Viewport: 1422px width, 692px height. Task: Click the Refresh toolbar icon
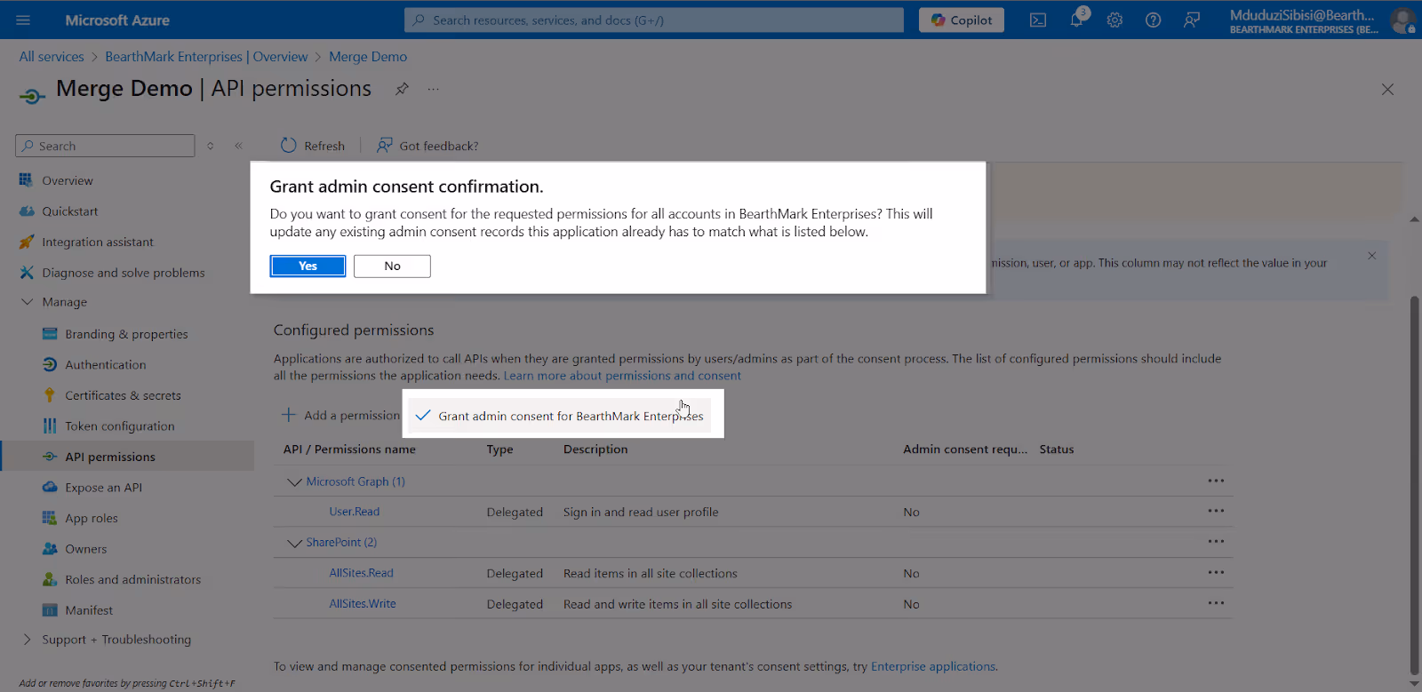pos(289,145)
